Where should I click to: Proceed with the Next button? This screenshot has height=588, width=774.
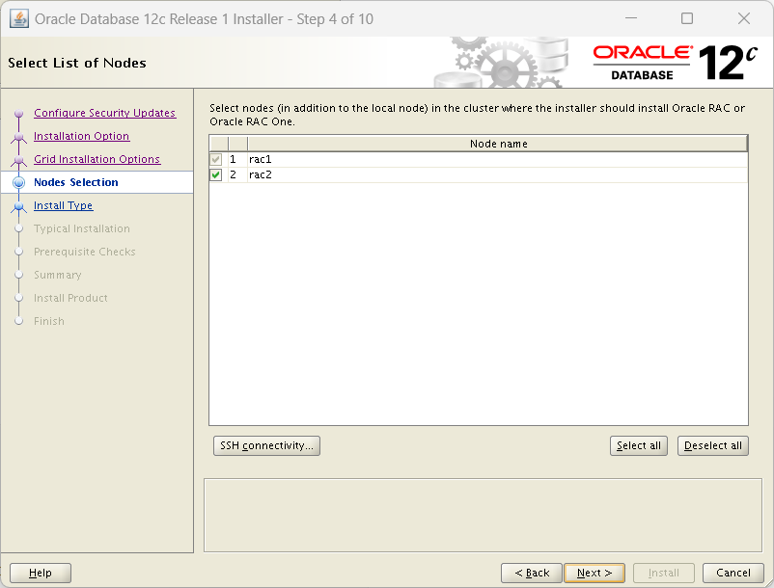tap(594, 573)
